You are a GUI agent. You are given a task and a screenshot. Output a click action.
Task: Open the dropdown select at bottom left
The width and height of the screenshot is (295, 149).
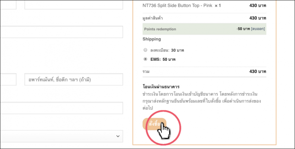point(62,136)
